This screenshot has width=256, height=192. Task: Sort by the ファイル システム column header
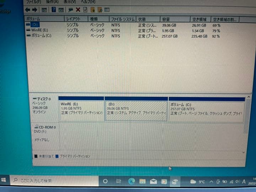[x=123, y=19]
